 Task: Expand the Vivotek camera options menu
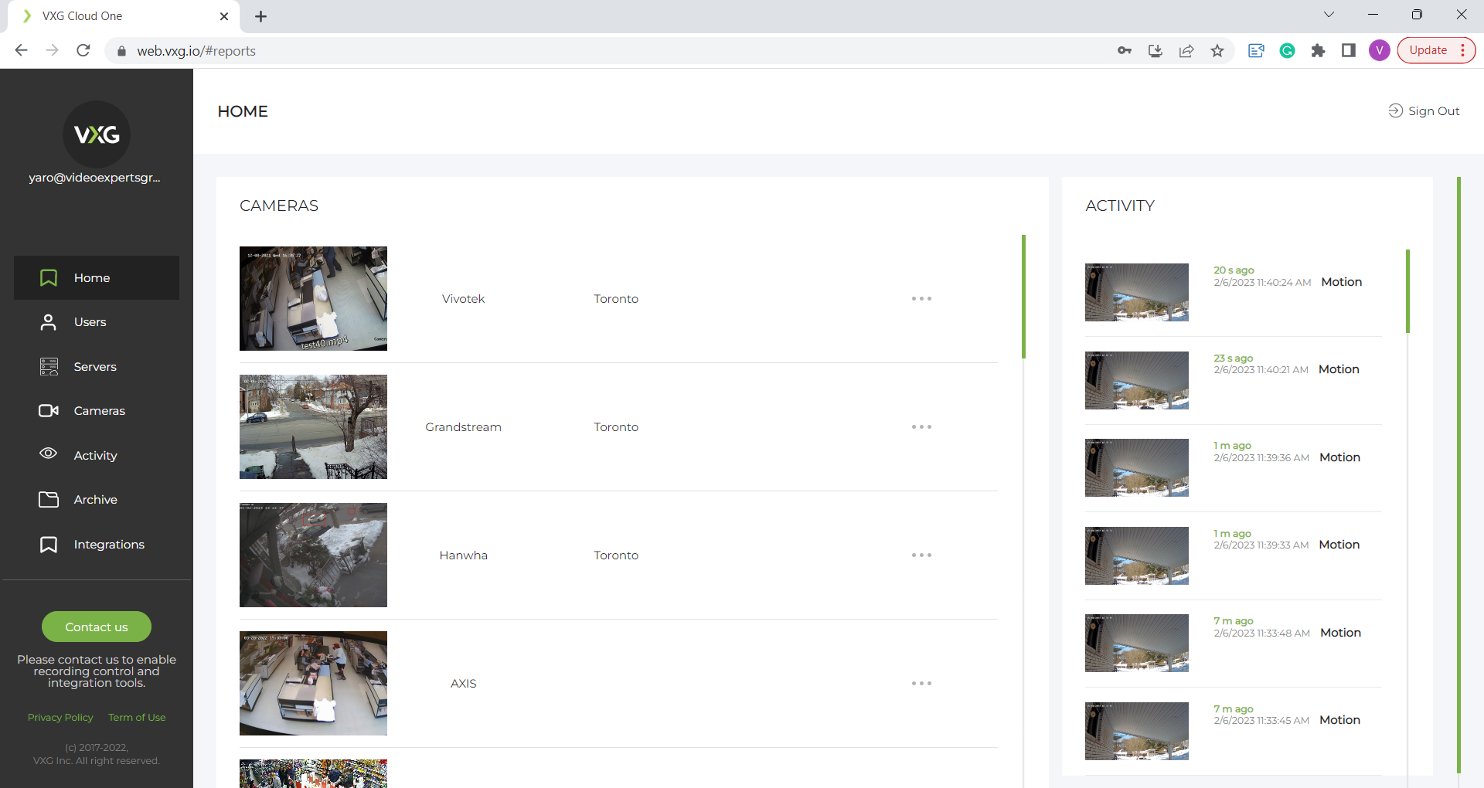pyautogui.click(x=921, y=299)
